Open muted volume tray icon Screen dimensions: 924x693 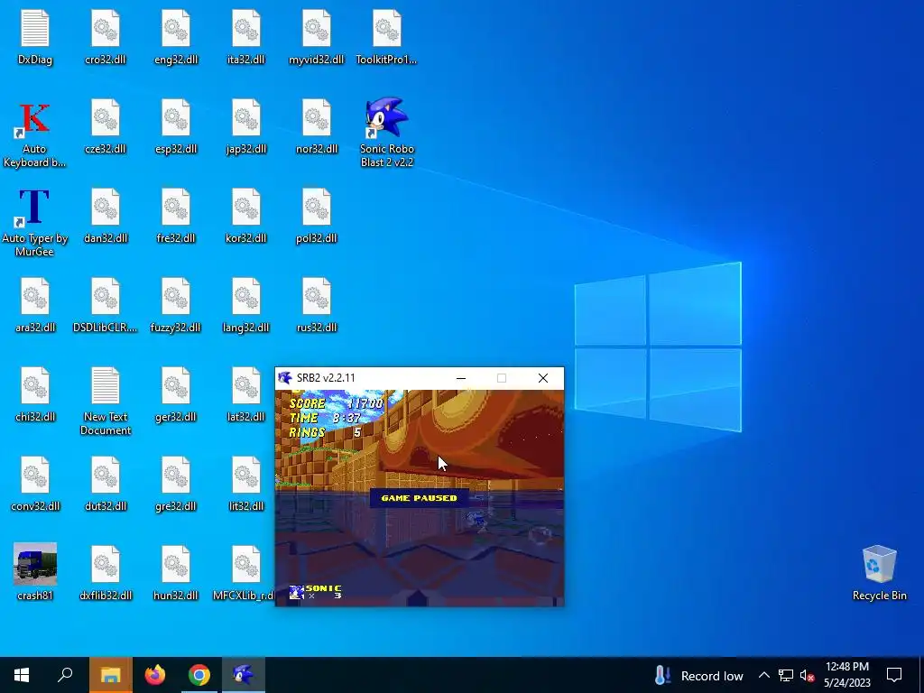pos(807,675)
